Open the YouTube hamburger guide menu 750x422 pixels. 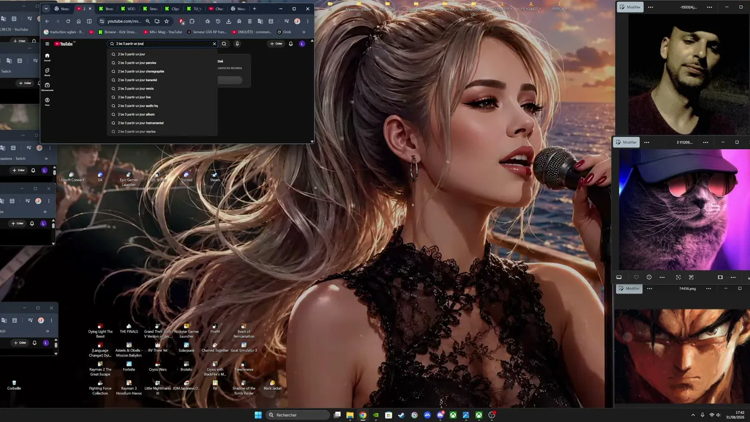[x=47, y=44]
